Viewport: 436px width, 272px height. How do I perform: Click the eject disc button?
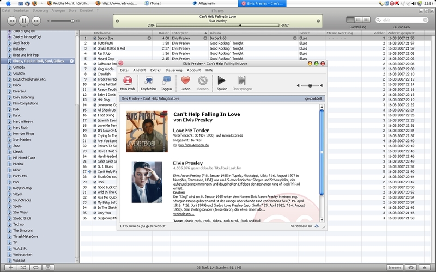[x=425, y=268]
